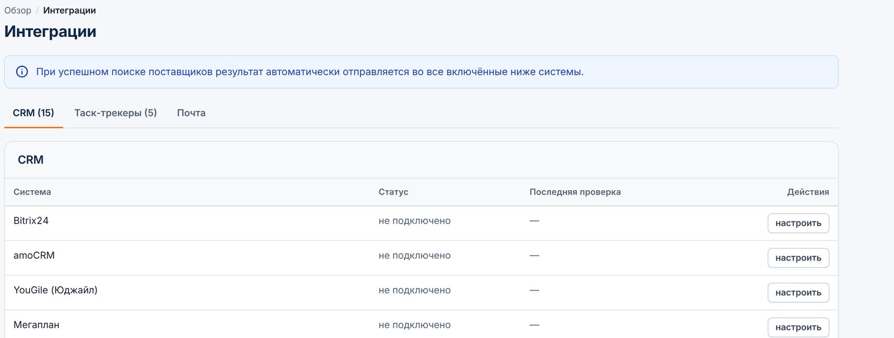Image resolution: width=894 pixels, height=338 pixels.
Task: Click the не подключено status for Мегаплан
Action: 415,325
